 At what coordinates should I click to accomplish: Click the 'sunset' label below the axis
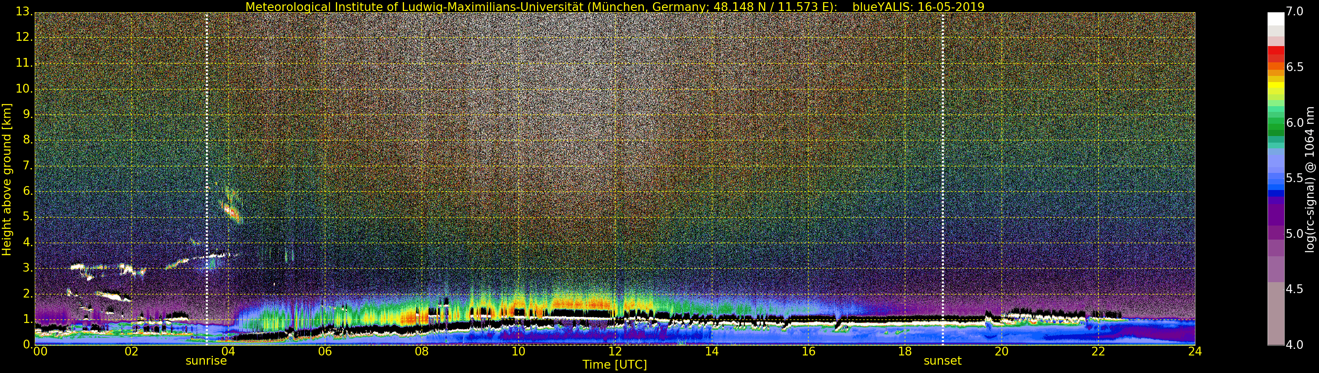942,361
